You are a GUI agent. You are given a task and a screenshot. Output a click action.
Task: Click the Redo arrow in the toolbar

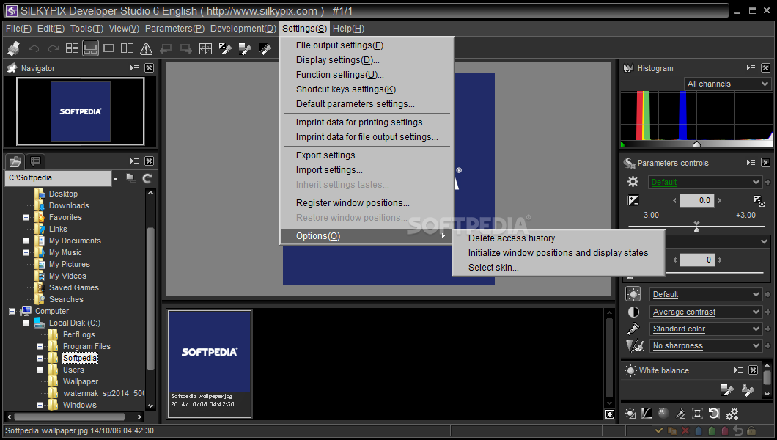(x=53, y=48)
